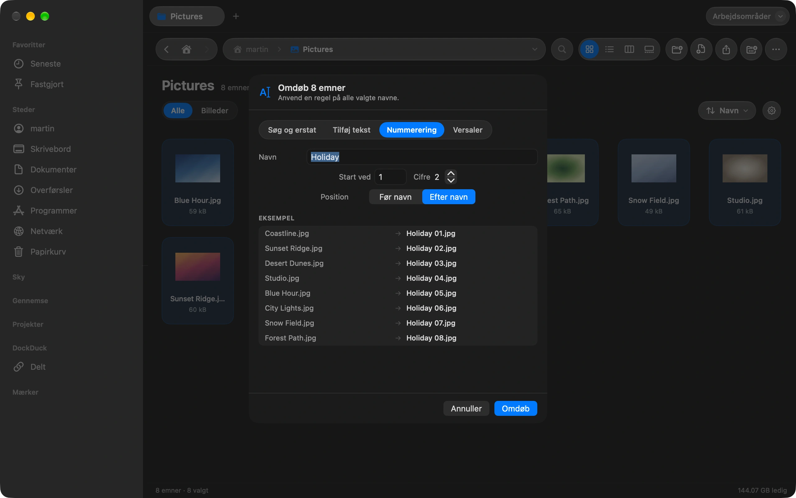The height and width of the screenshot is (498, 796).
Task: Select Før navn position option
Action: pyautogui.click(x=396, y=197)
